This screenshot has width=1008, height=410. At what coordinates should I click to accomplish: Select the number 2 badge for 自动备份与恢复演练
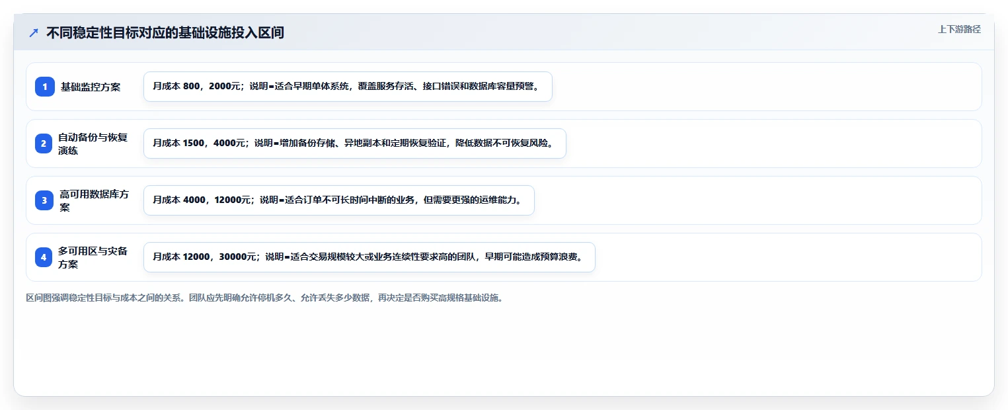point(44,143)
